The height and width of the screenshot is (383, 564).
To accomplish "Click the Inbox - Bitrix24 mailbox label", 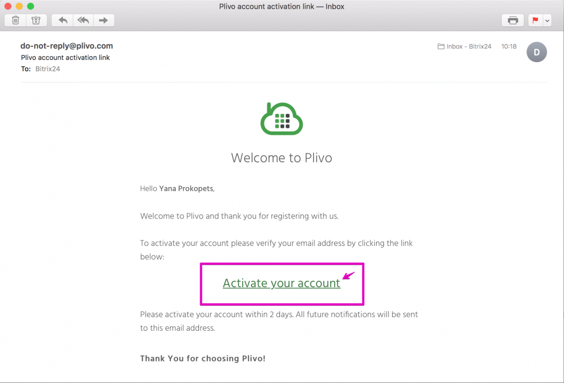I will click(x=464, y=46).
